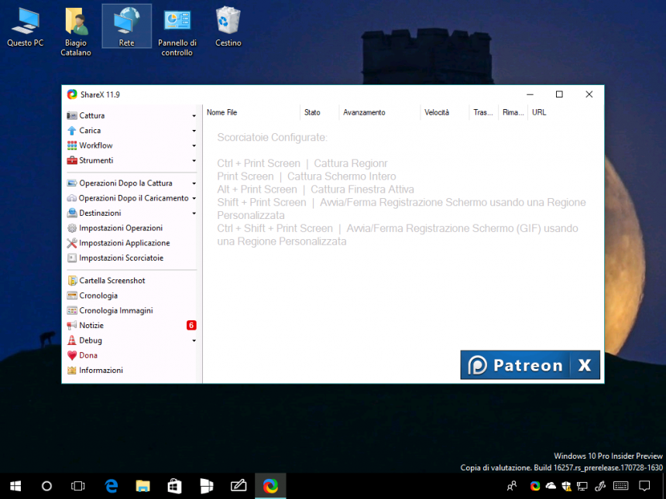Open the Windows Start menu
This screenshot has width=666, height=499.
(x=15, y=486)
